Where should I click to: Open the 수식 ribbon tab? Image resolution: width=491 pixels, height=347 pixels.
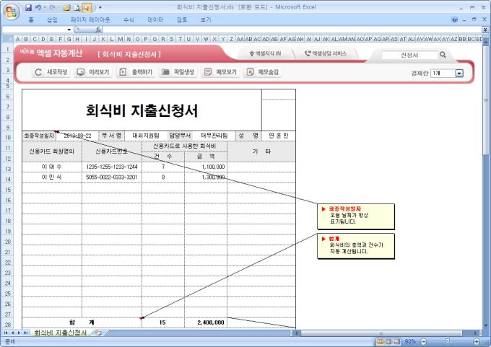pyautogui.click(x=129, y=19)
